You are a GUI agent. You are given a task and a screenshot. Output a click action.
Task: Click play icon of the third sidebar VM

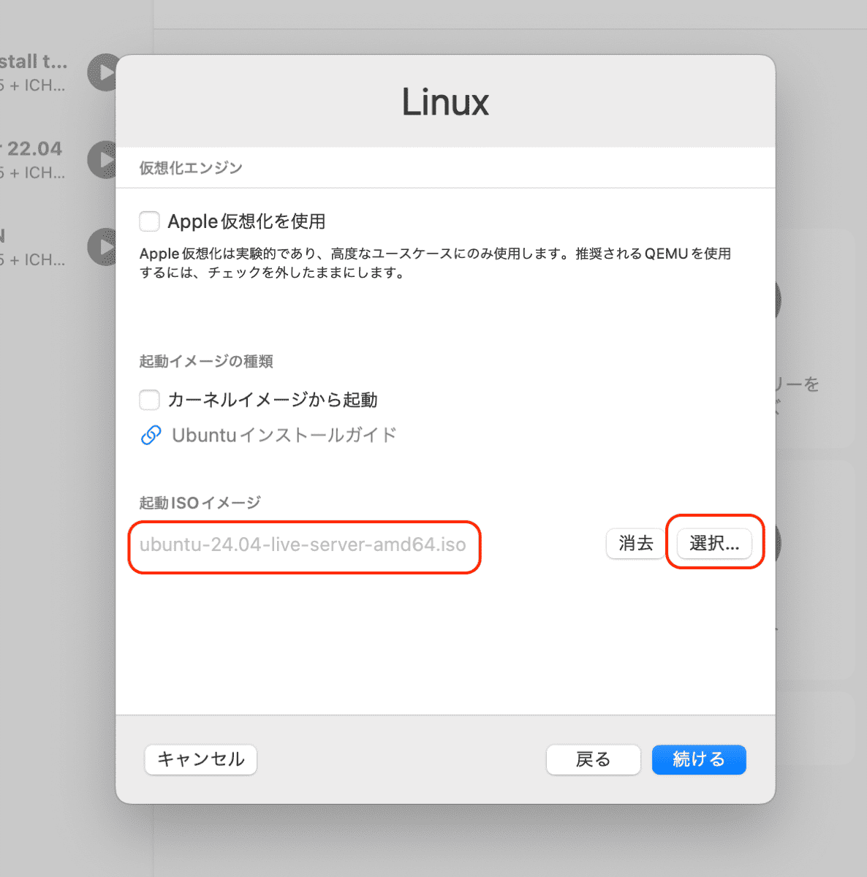click(104, 247)
